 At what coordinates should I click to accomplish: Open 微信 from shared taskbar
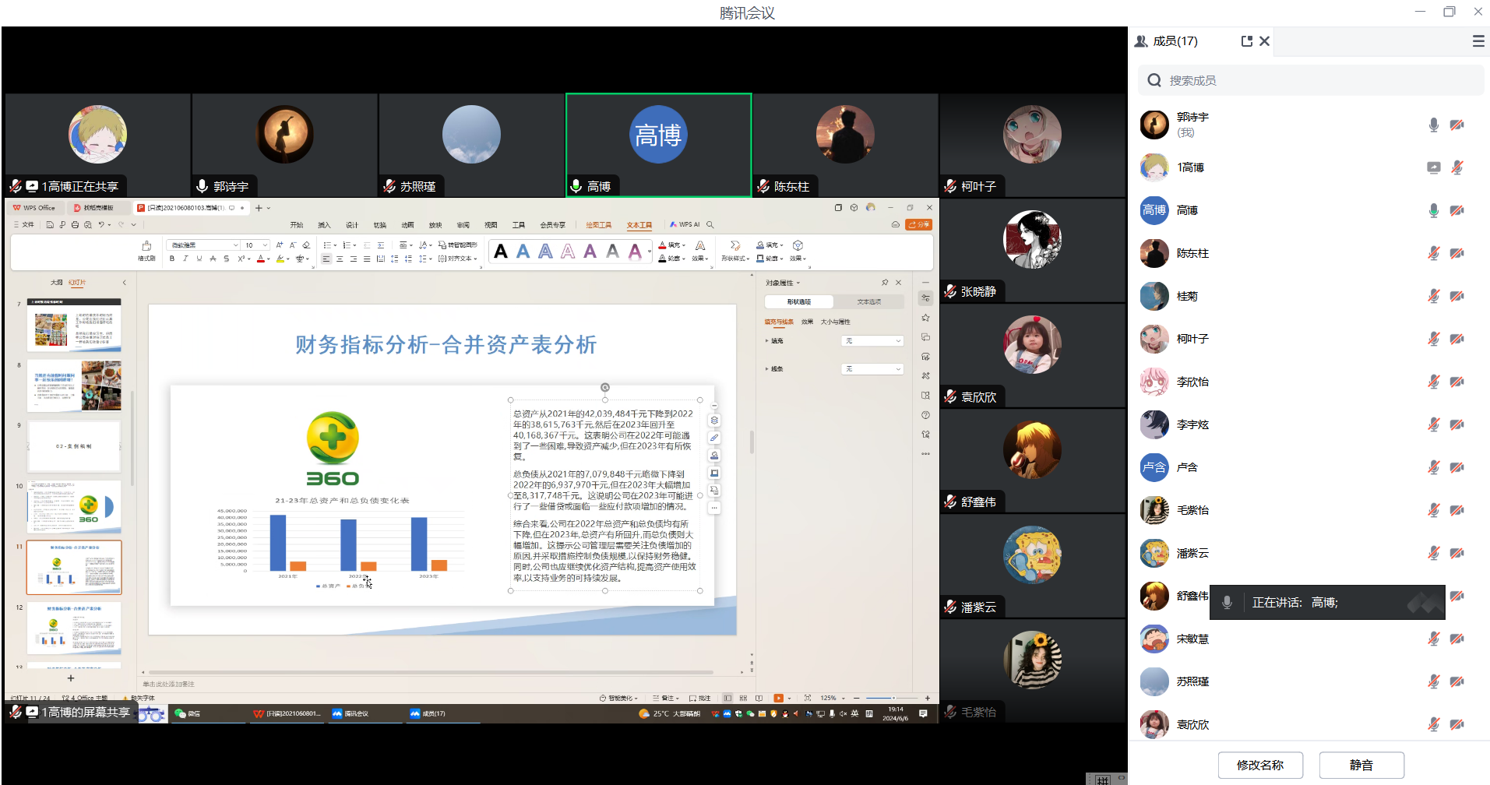[x=188, y=713]
